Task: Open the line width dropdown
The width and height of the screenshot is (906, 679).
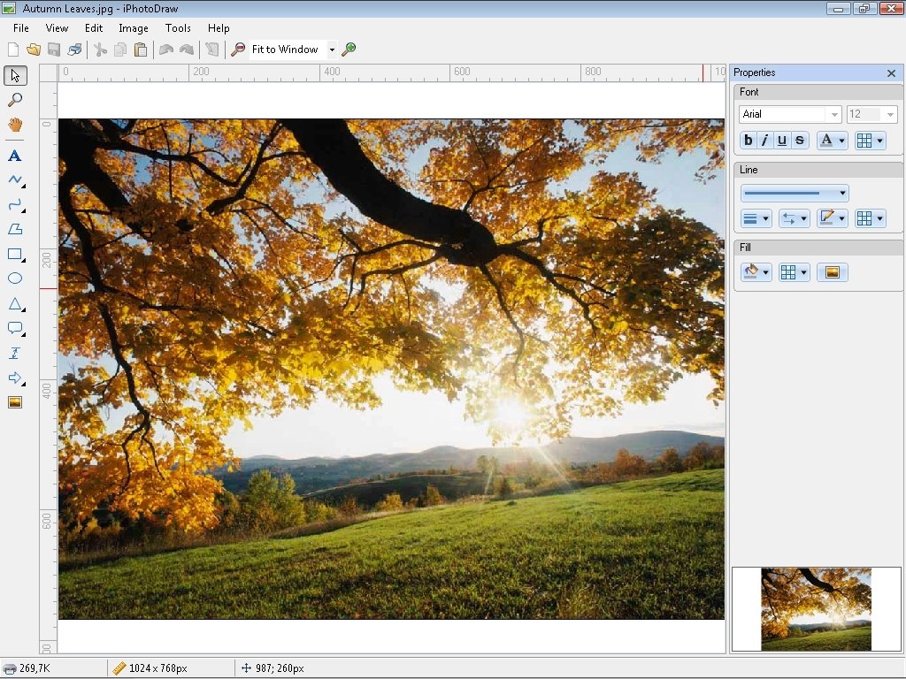Action: (756, 218)
